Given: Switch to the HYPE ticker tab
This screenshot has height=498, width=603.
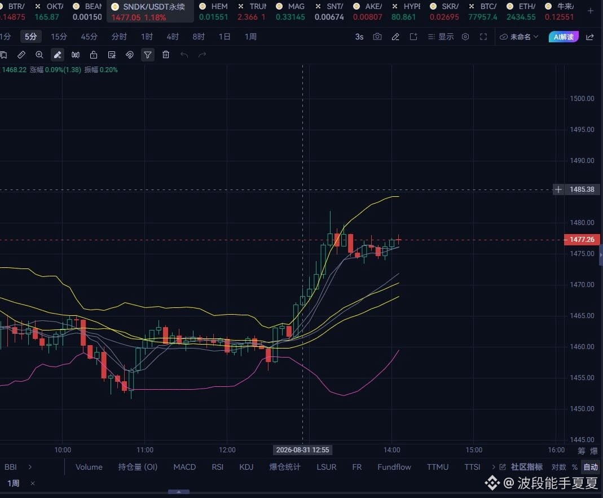Looking at the screenshot, I should pos(407,11).
